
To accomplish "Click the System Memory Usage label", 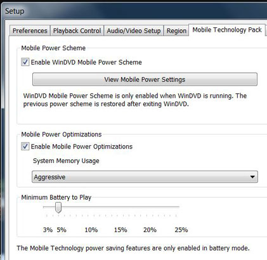I will [66, 161].
